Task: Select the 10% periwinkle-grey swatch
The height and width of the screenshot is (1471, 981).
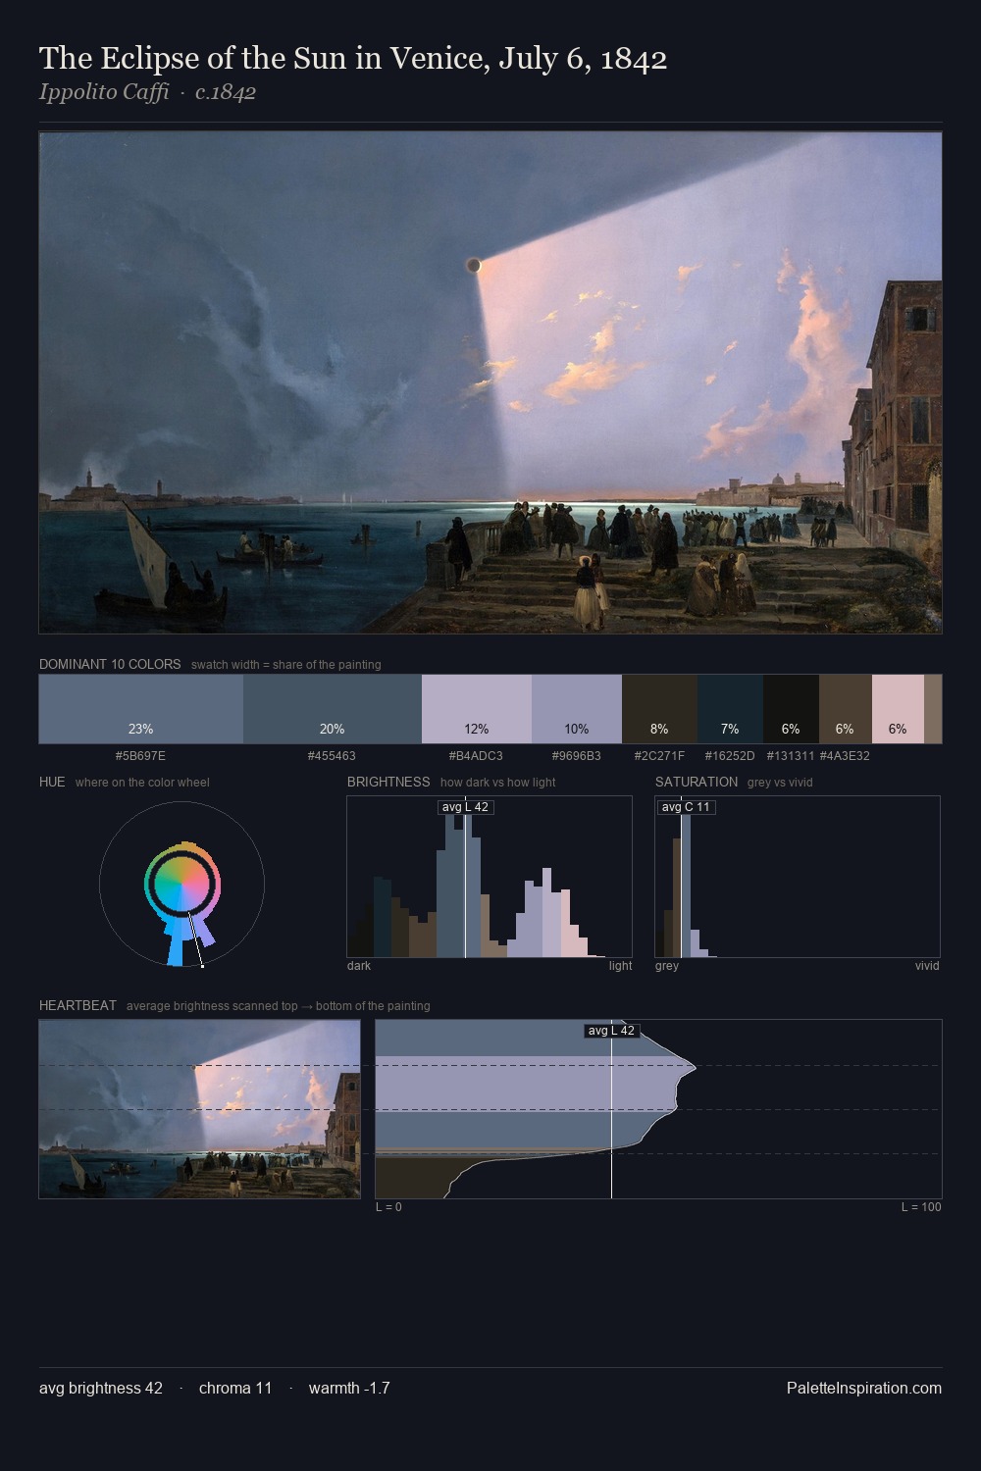Action: (x=577, y=709)
